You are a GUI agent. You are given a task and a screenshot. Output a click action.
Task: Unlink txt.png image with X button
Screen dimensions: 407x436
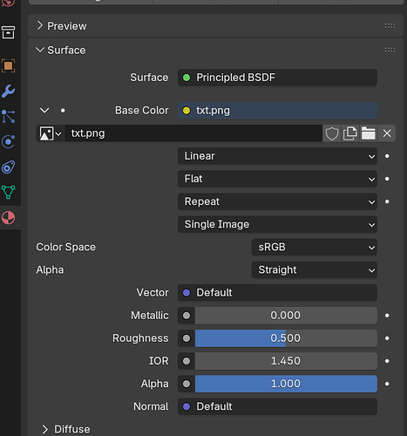coord(387,133)
